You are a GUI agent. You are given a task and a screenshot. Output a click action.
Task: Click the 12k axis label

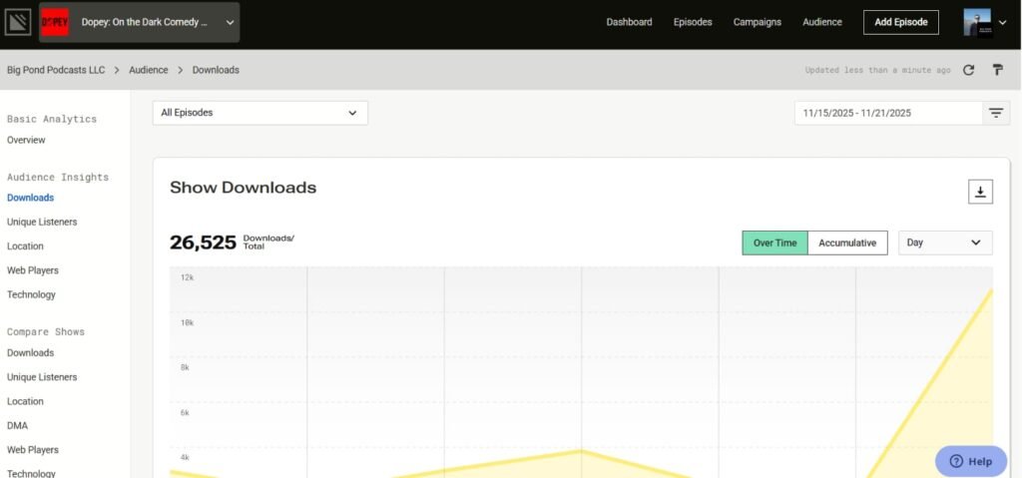187,277
